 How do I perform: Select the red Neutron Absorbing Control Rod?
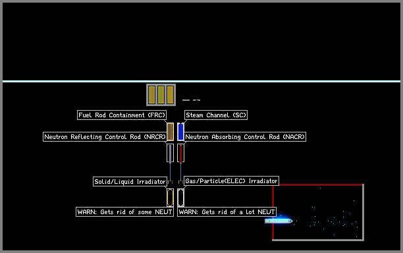point(180,154)
